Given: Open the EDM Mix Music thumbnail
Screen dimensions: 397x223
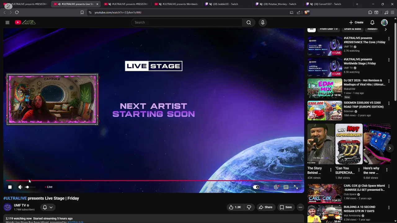Looking at the screenshot, I should pos(325,88).
